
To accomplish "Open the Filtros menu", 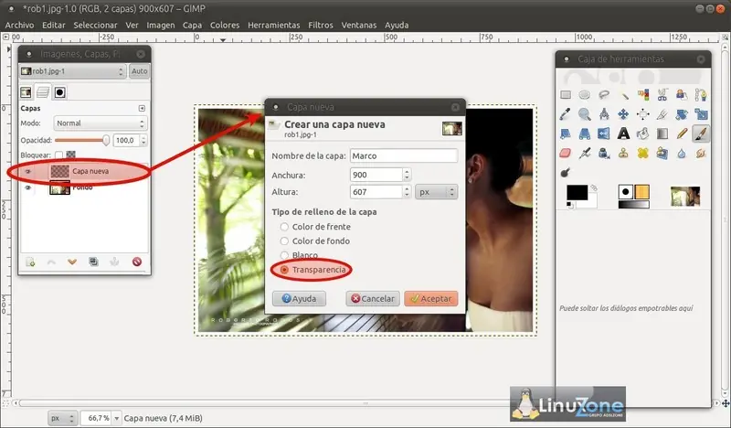I will pyautogui.click(x=321, y=26).
